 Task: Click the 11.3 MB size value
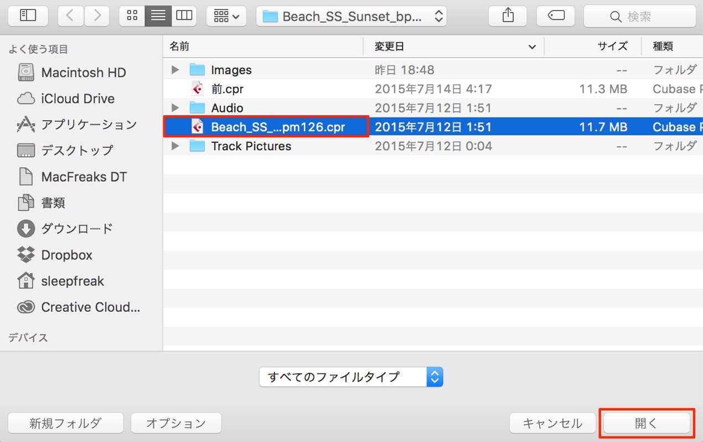(x=603, y=89)
